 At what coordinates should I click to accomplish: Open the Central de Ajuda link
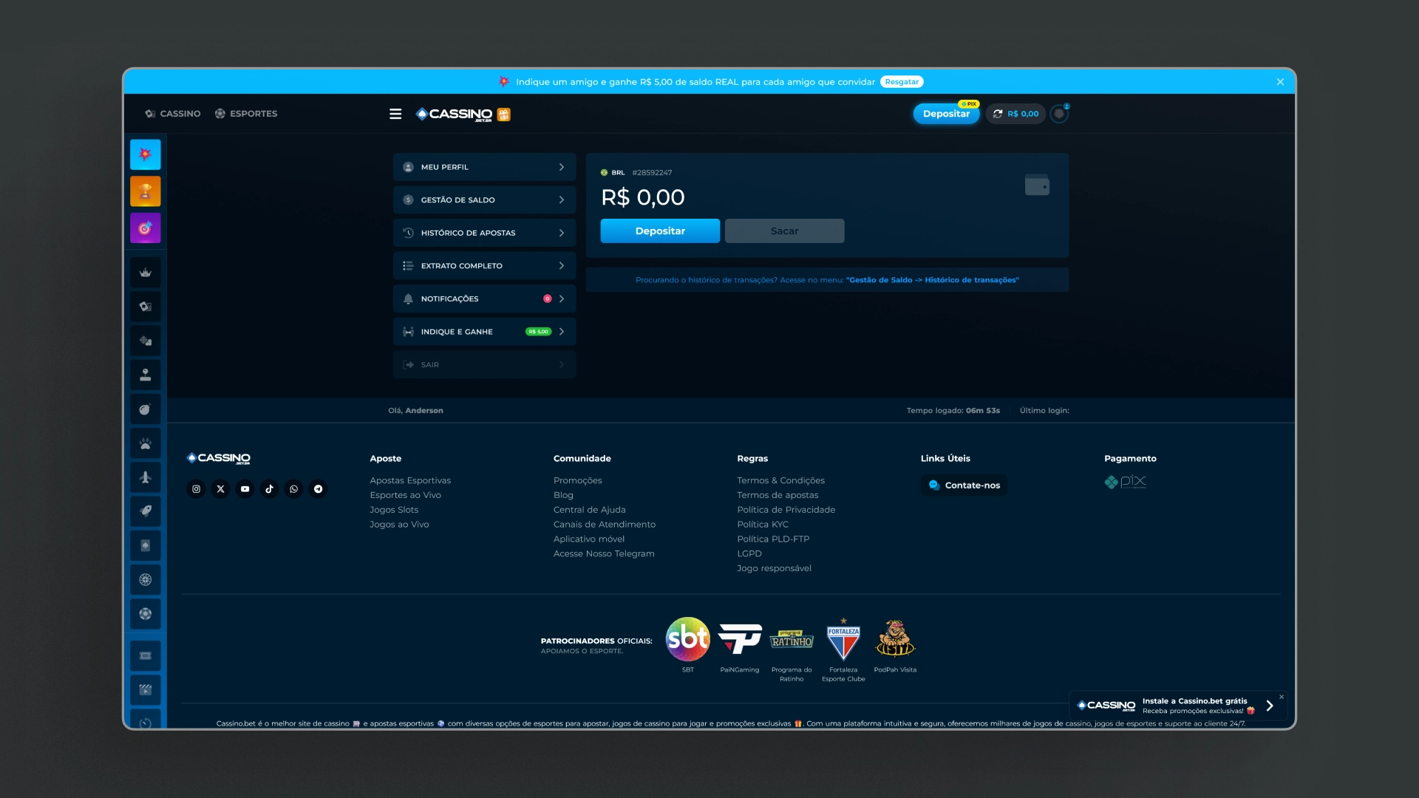(589, 510)
